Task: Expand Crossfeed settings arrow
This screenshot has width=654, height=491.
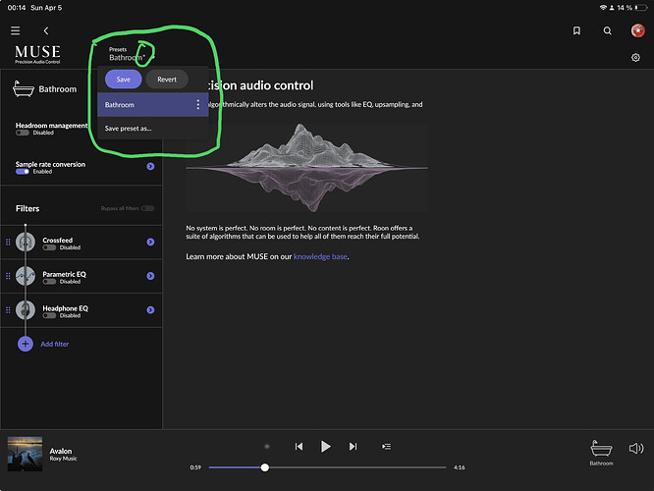Action: tap(150, 242)
